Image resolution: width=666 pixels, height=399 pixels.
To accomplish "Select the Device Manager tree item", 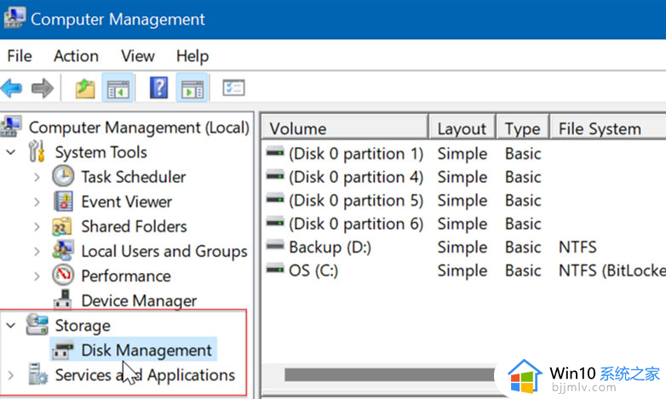I will (x=139, y=300).
